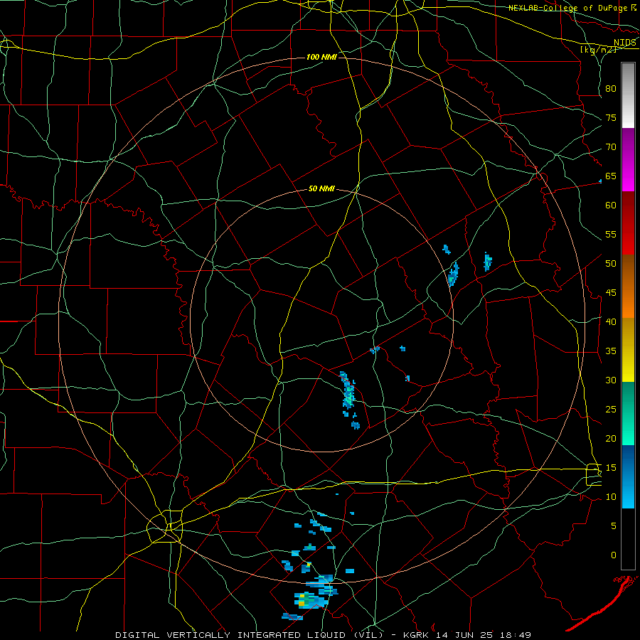The width and height of the screenshot is (640, 640).
Task: Click the 70 value on the VIL scale
Action: [611, 147]
